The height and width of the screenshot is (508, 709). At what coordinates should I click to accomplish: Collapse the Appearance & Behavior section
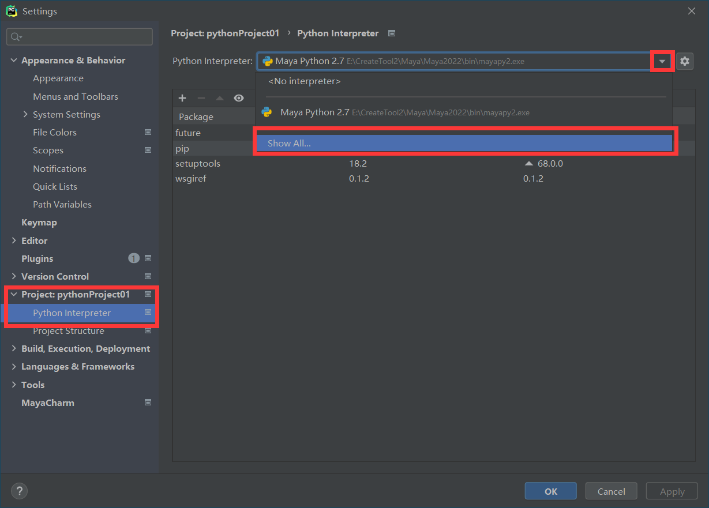click(x=14, y=60)
